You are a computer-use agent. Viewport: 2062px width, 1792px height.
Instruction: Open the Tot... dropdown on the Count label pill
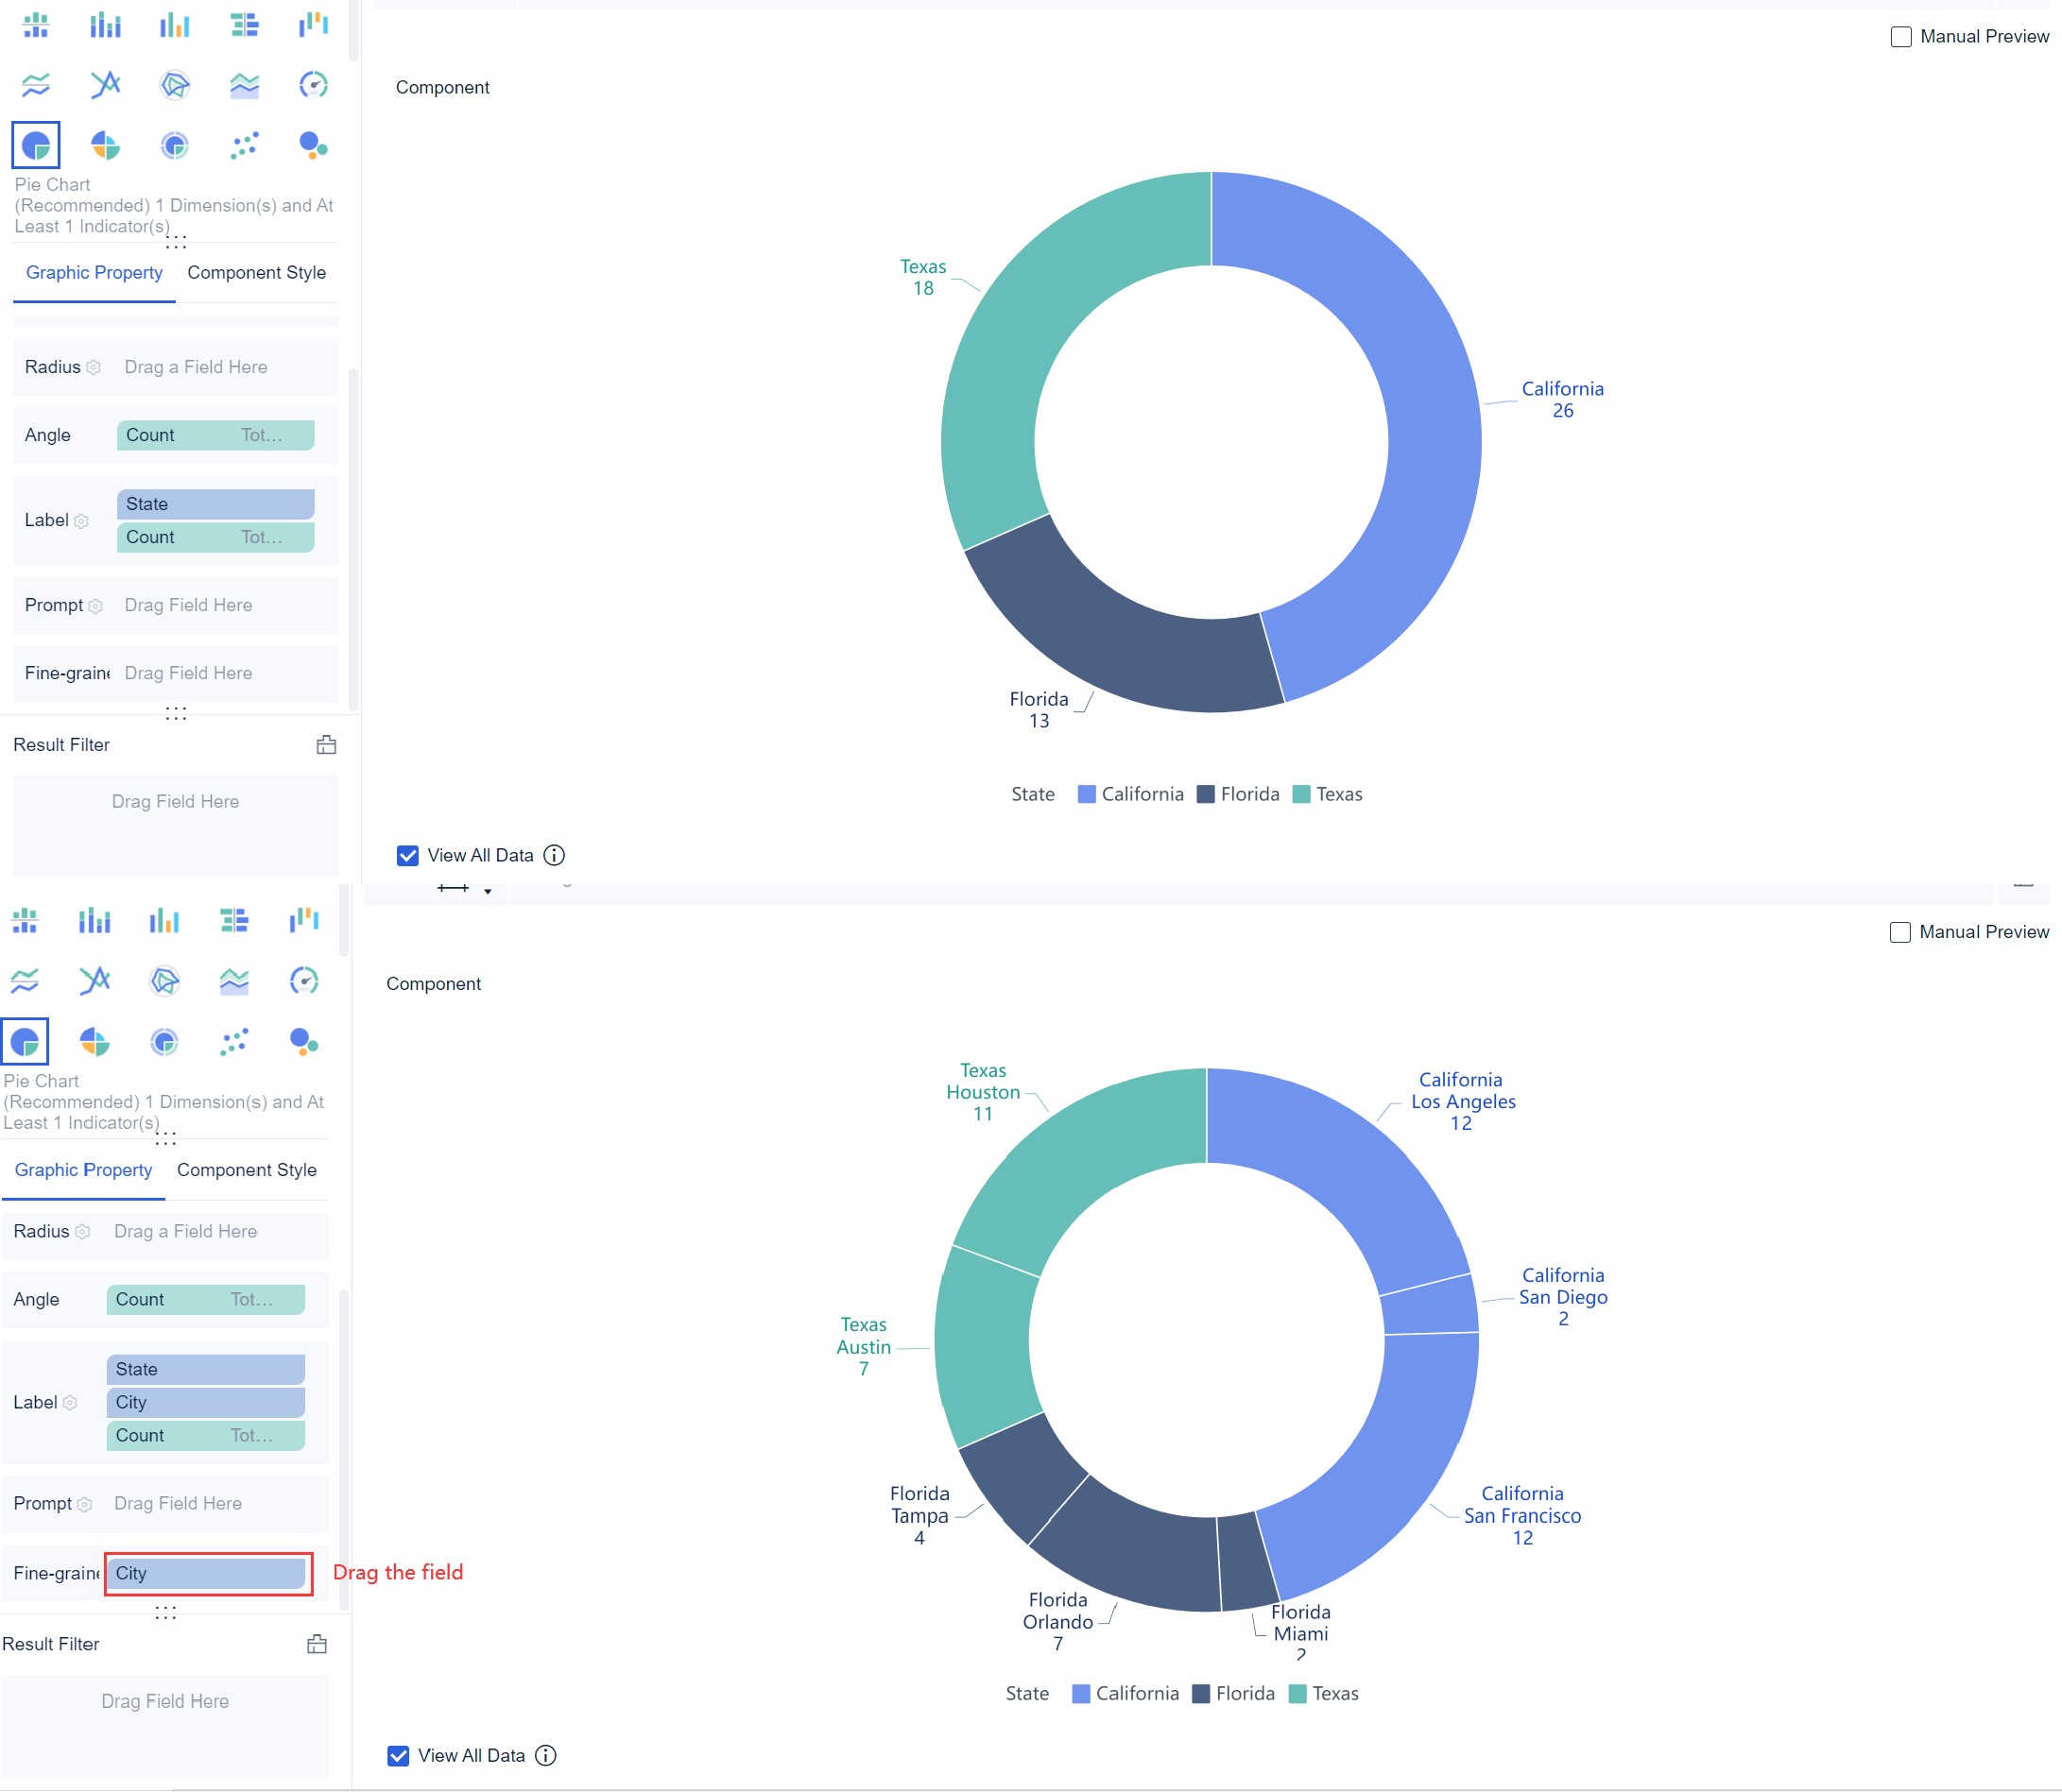pyautogui.click(x=262, y=537)
